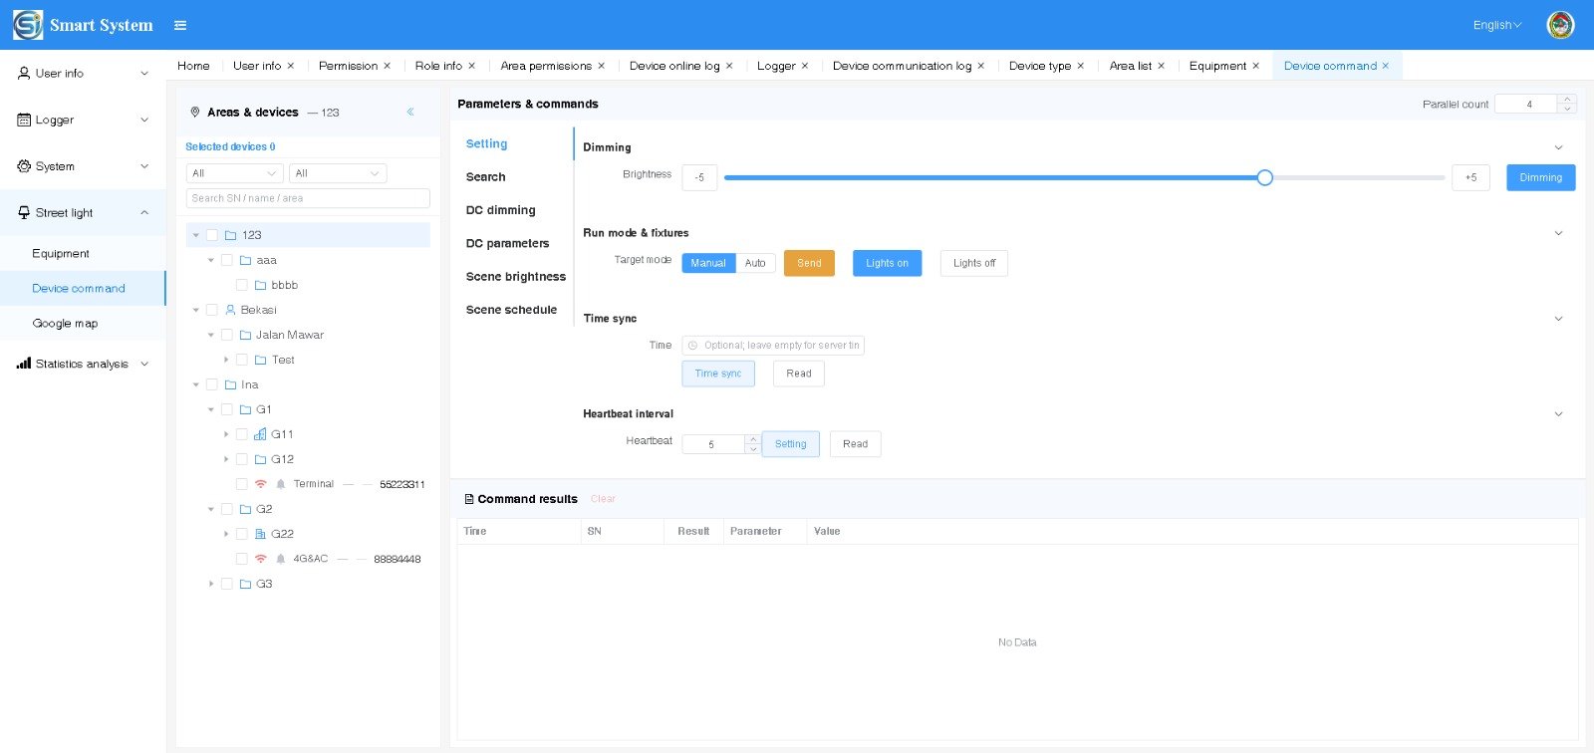Click the Street light lamp icon
Viewport: 1594px width, 753px height.
(24, 212)
